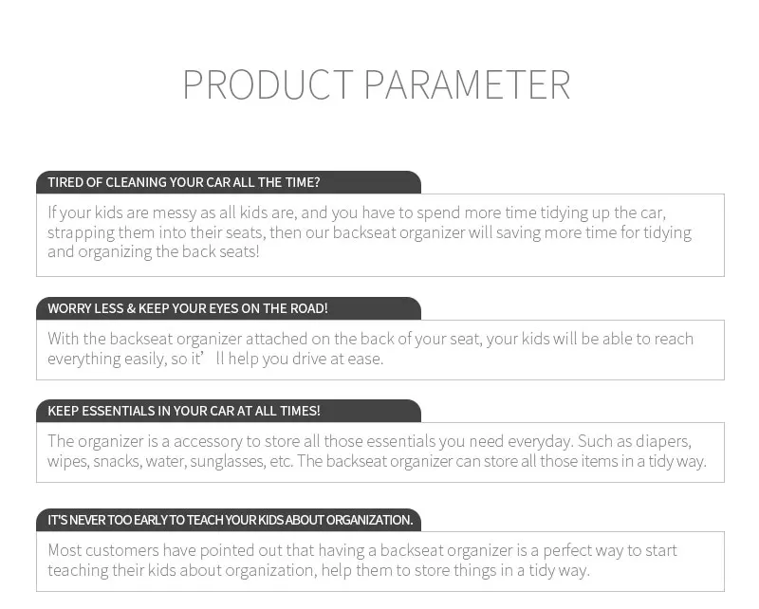The image size is (759, 609).
Task: Click the paragraph beginning 'If your kids are messy'
Action: [370, 232]
